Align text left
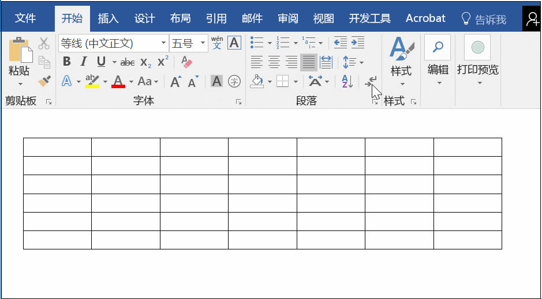This screenshot has height=299, width=542. tap(256, 62)
